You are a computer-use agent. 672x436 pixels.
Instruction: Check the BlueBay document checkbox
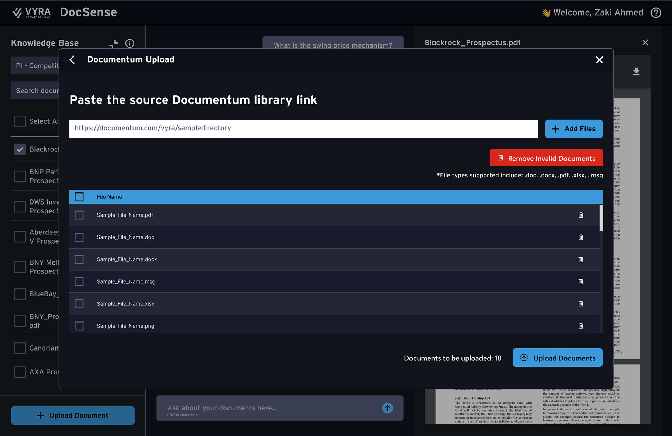click(x=20, y=294)
